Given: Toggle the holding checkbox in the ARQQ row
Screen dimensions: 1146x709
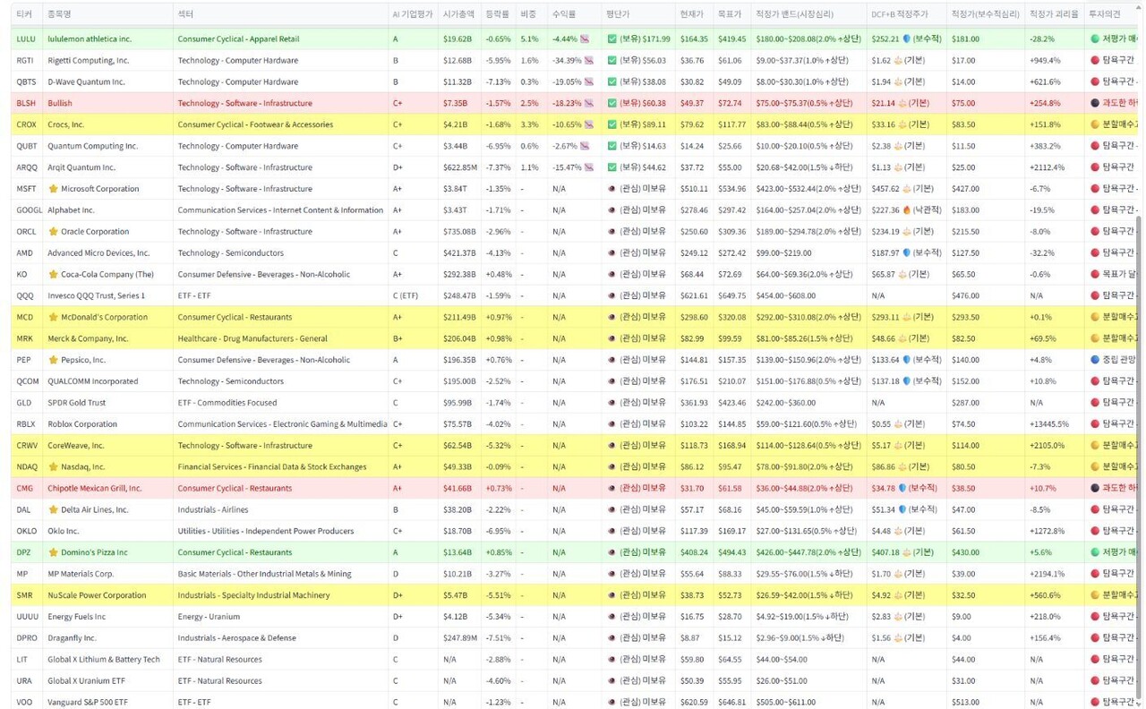Looking at the screenshot, I should coord(612,167).
